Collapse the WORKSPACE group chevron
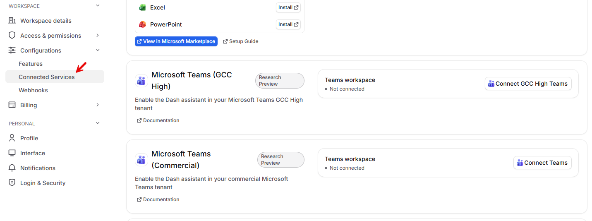 tap(98, 6)
